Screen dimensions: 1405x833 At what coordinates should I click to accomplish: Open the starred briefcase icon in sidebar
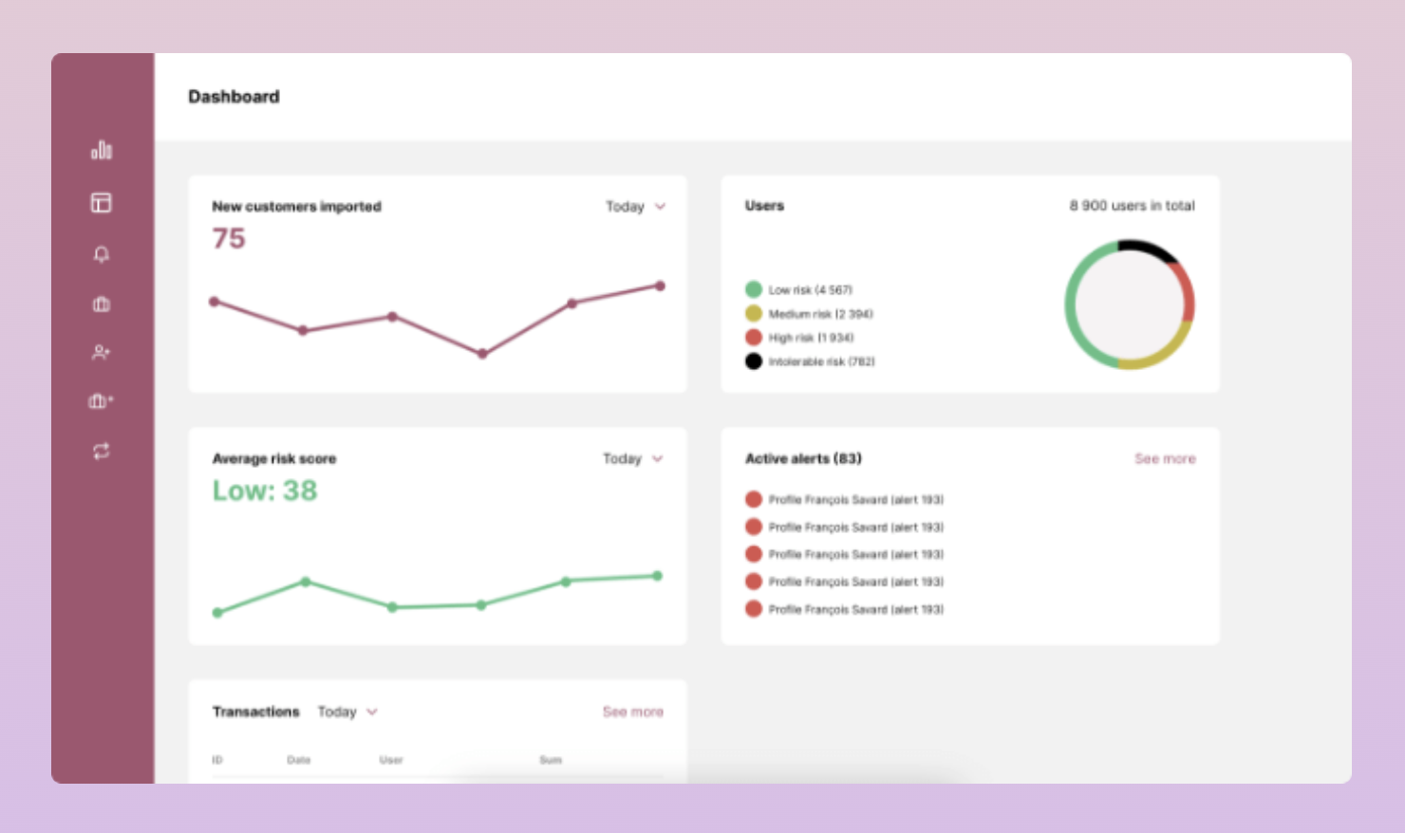pyautogui.click(x=102, y=401)
